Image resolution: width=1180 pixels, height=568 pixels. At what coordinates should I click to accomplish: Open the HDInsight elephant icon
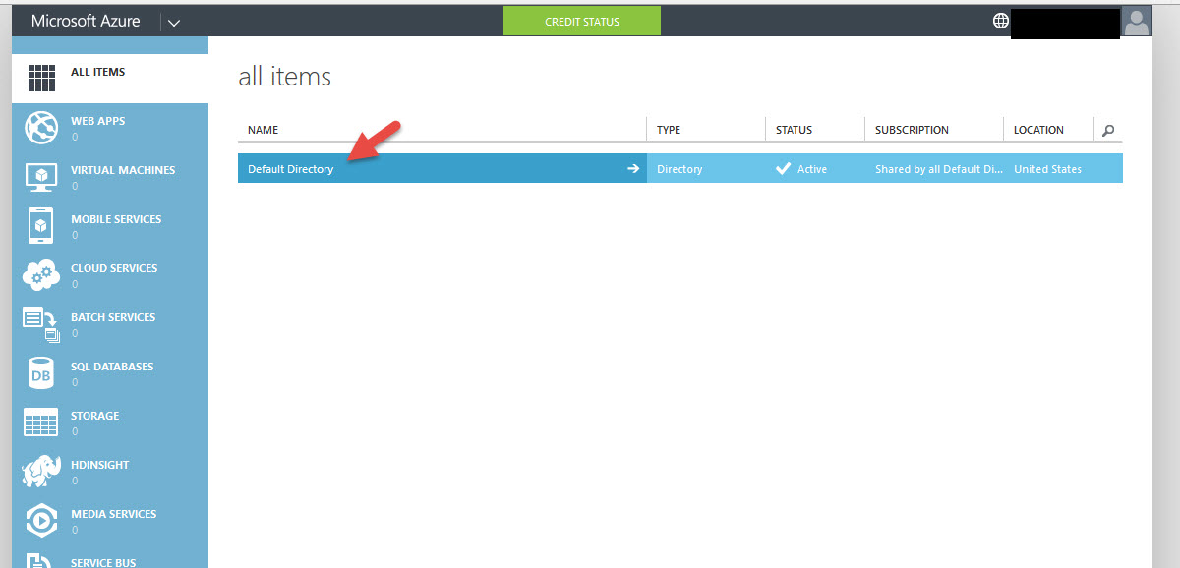tap(40, 472)
